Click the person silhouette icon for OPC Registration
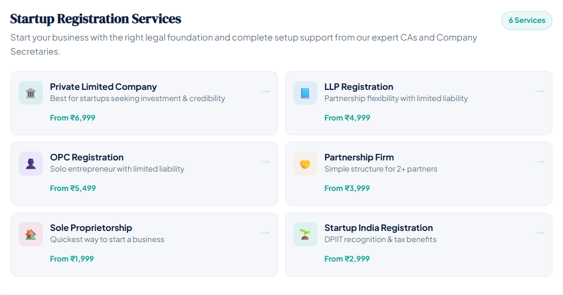Screen dimensions: 563x295 (x=31, y=163)
